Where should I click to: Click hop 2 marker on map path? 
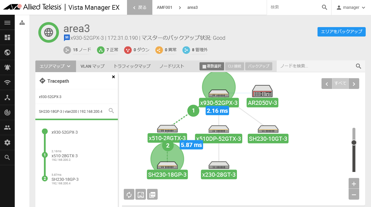pyautogui.click(x=168, y=145)
